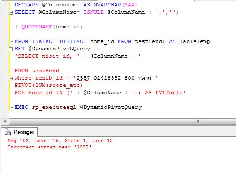Click the TableTemp alias in FROM line
This screenshot has height=173, width=236.
195,41
